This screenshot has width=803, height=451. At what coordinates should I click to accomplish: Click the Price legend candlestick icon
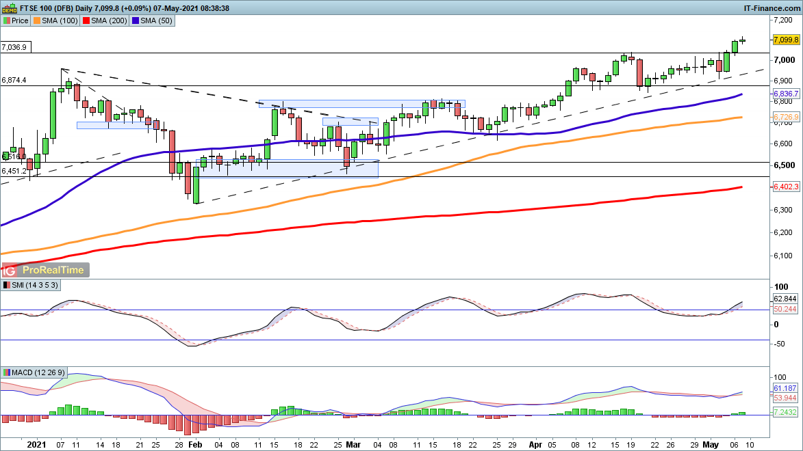[7, 20]
